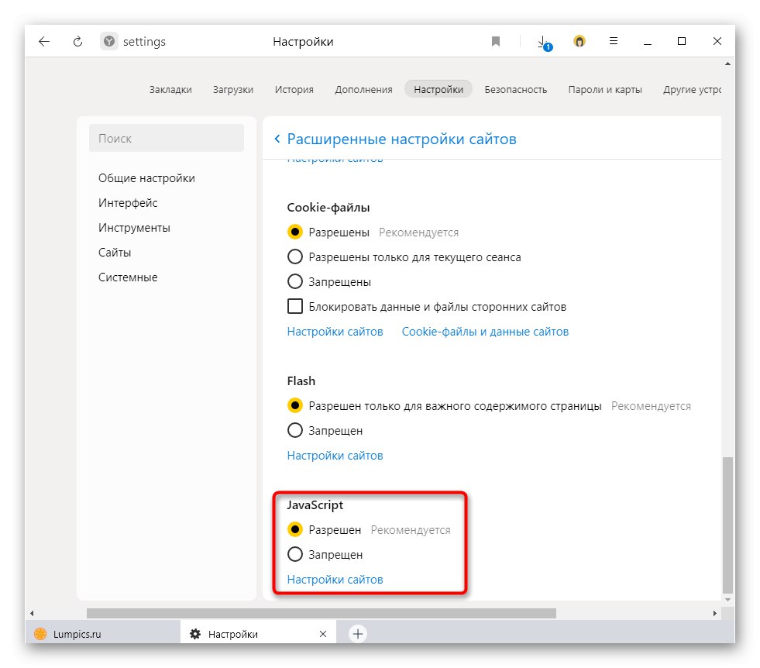Open the browser hamburger menu

tap(613, 42)
